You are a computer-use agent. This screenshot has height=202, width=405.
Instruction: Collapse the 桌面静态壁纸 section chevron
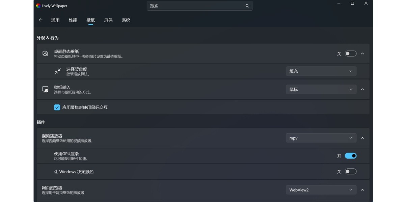coord(362,54)
